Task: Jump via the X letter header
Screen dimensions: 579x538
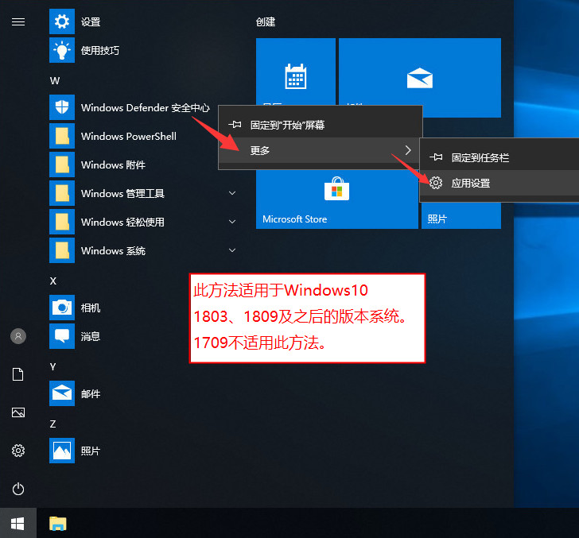Action: click(x=53, y=281)
